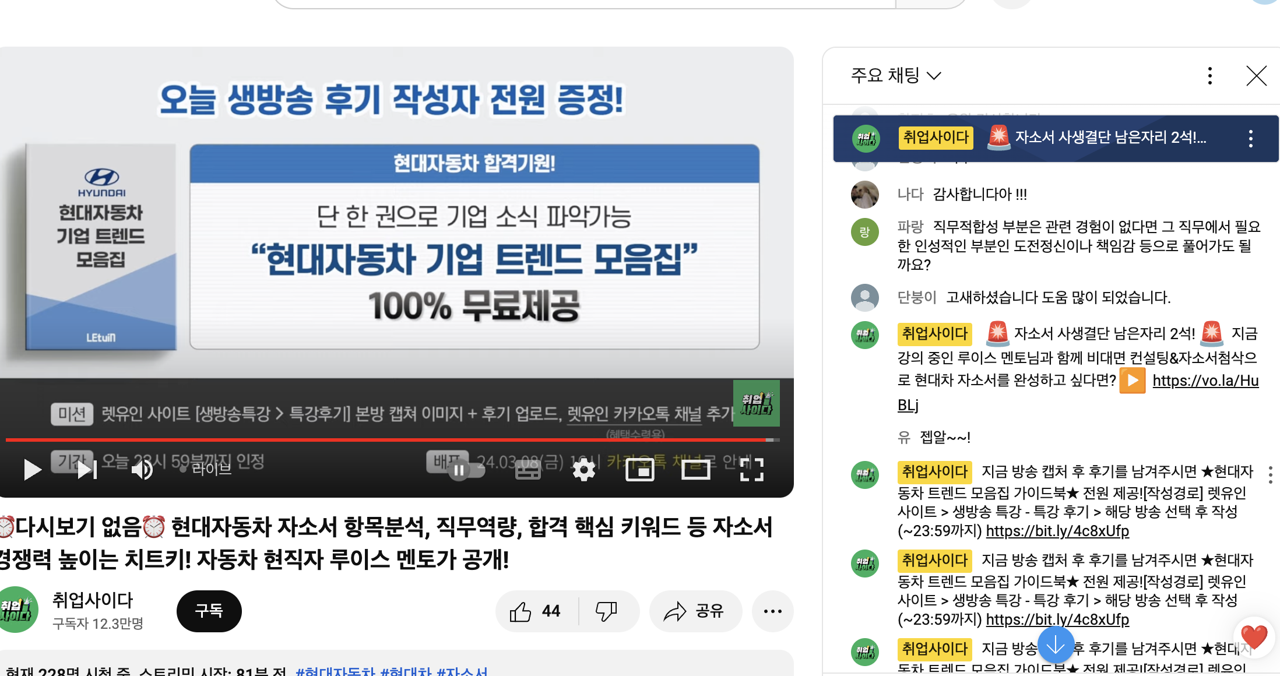The height and width of the screenshot is (676, 1280).
Task: Skip to next video in the player
Action: pos(87,470)
